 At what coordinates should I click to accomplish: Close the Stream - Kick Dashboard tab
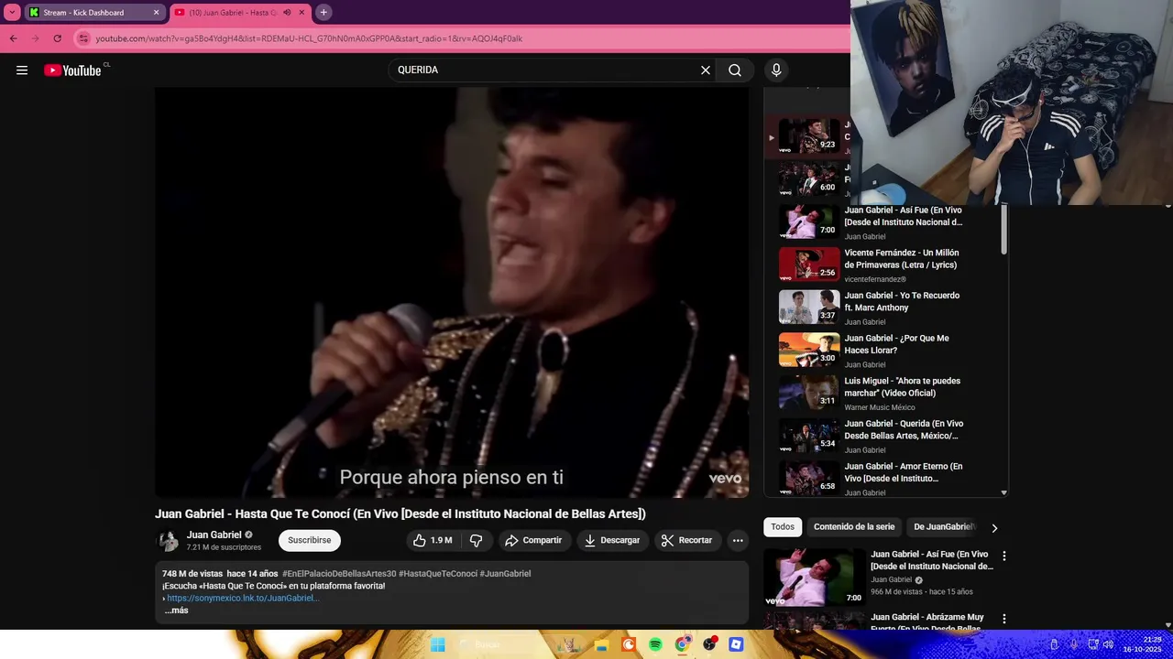click(156, 13)
